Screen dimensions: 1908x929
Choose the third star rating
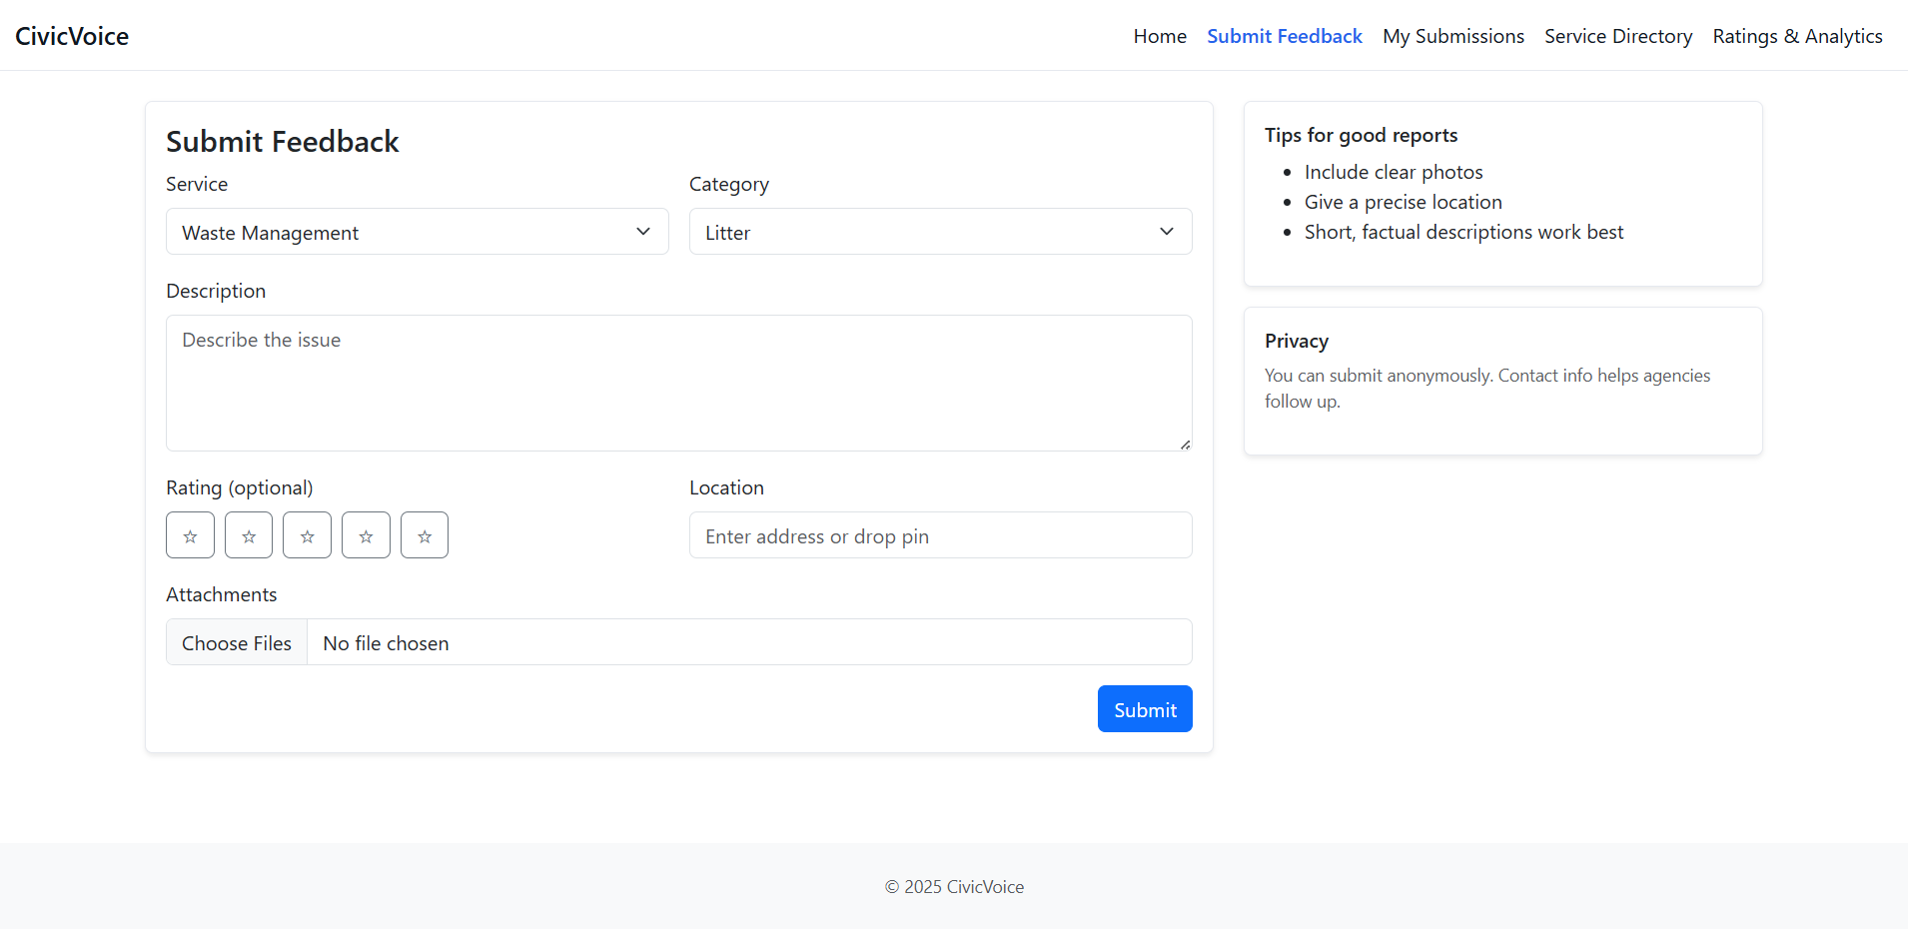pos(307,535)
